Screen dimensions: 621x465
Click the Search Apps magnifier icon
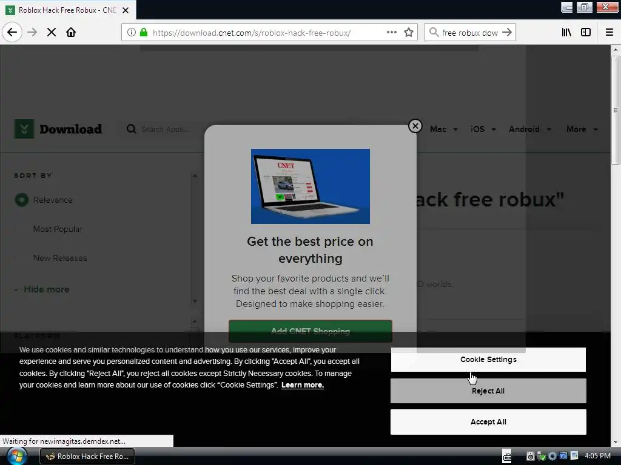pyautogui.click(x=132, y=129)
